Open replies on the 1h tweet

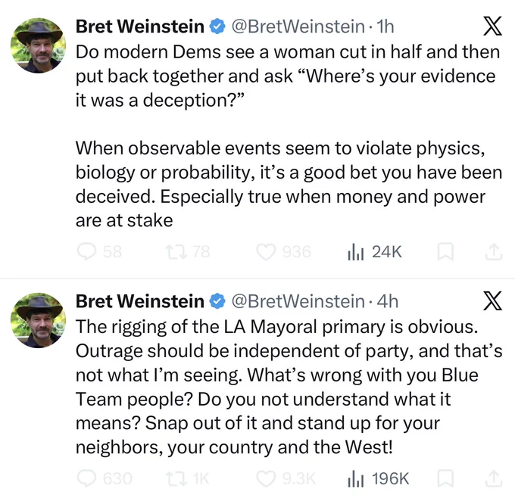tap(99, 252)
